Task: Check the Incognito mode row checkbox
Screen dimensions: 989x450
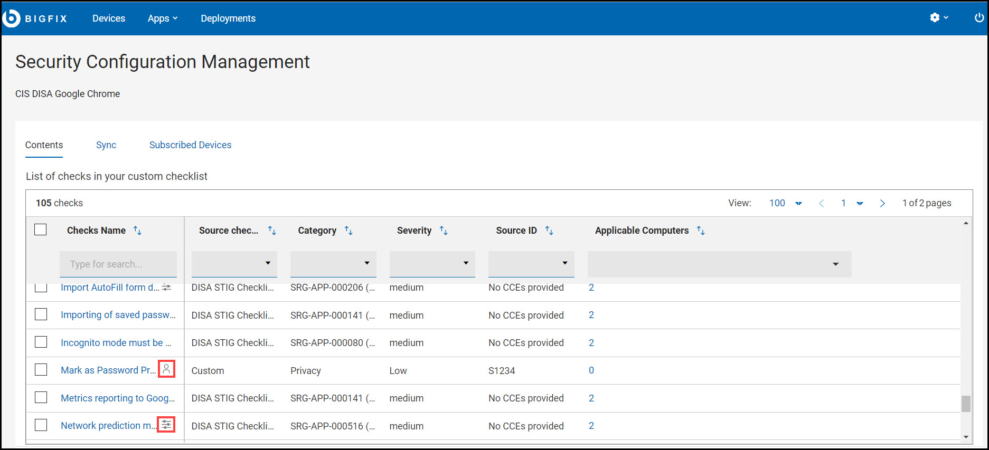Action: click(41, 342)
